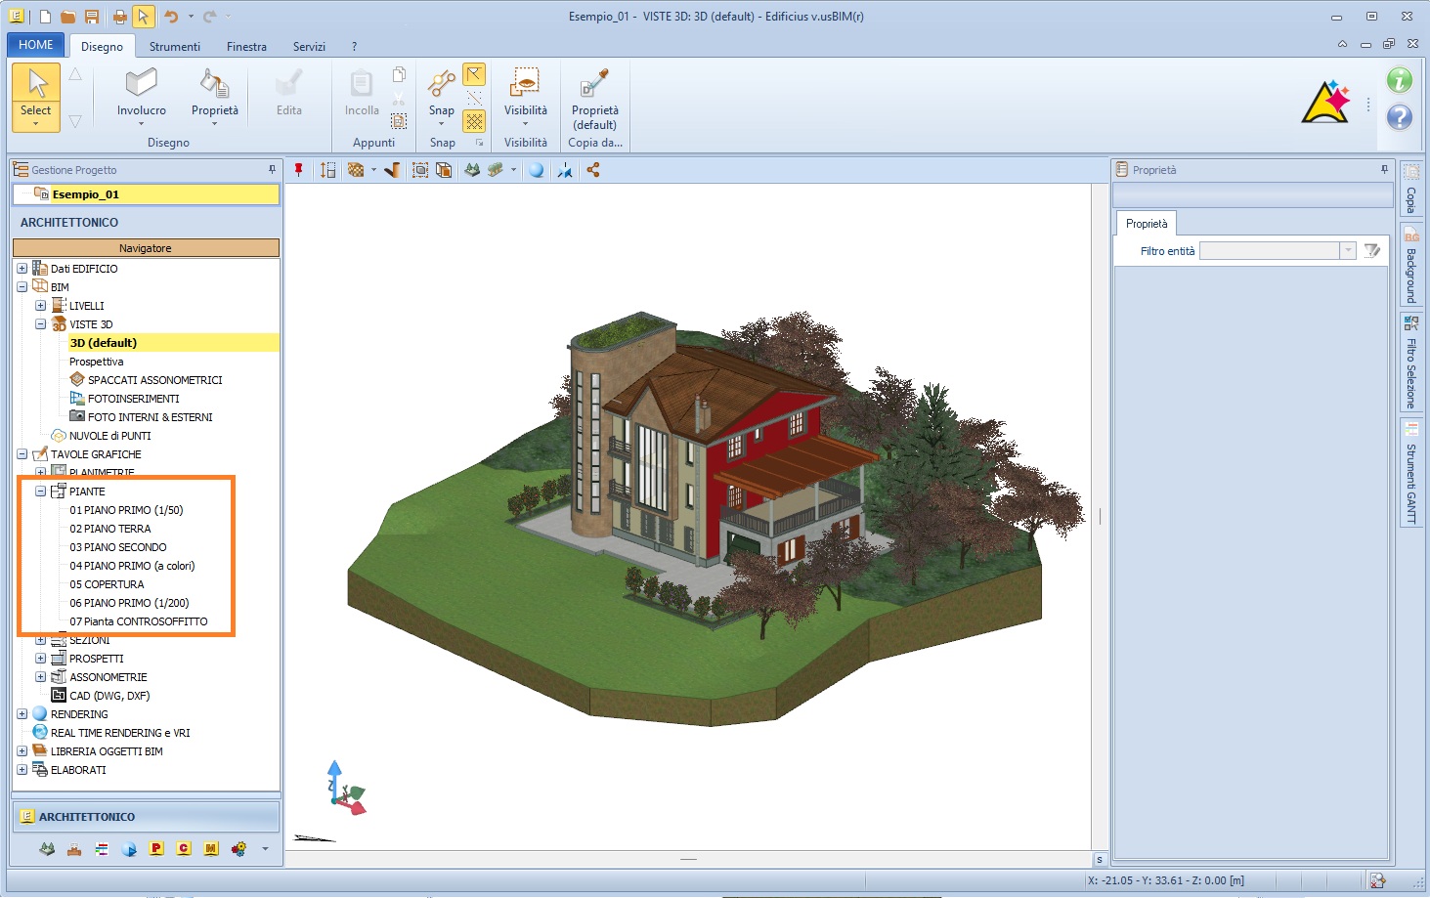Screen dimensions: 1430x898
Task: Expand the LIVELLI tree node
Action: [x=41, y=306]
